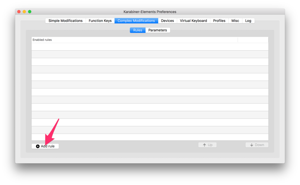This screenshot has height=185, width=300.
Task: Click the Enabled rules column header
Action: [x=134, y=40]
